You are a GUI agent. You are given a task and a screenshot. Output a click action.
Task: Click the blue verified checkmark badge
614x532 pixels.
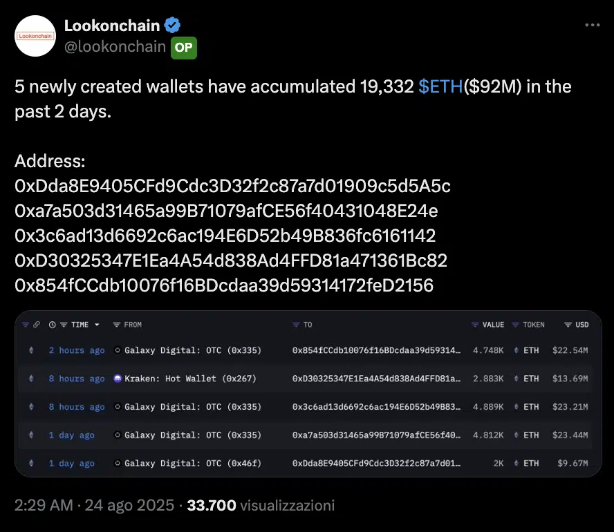pyautogui.click(x=171, y=25)
